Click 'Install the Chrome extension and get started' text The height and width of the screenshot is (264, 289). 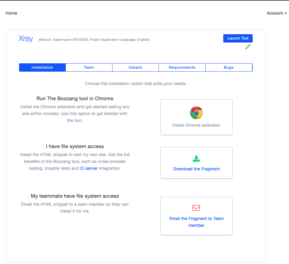(x=75, y=114)
